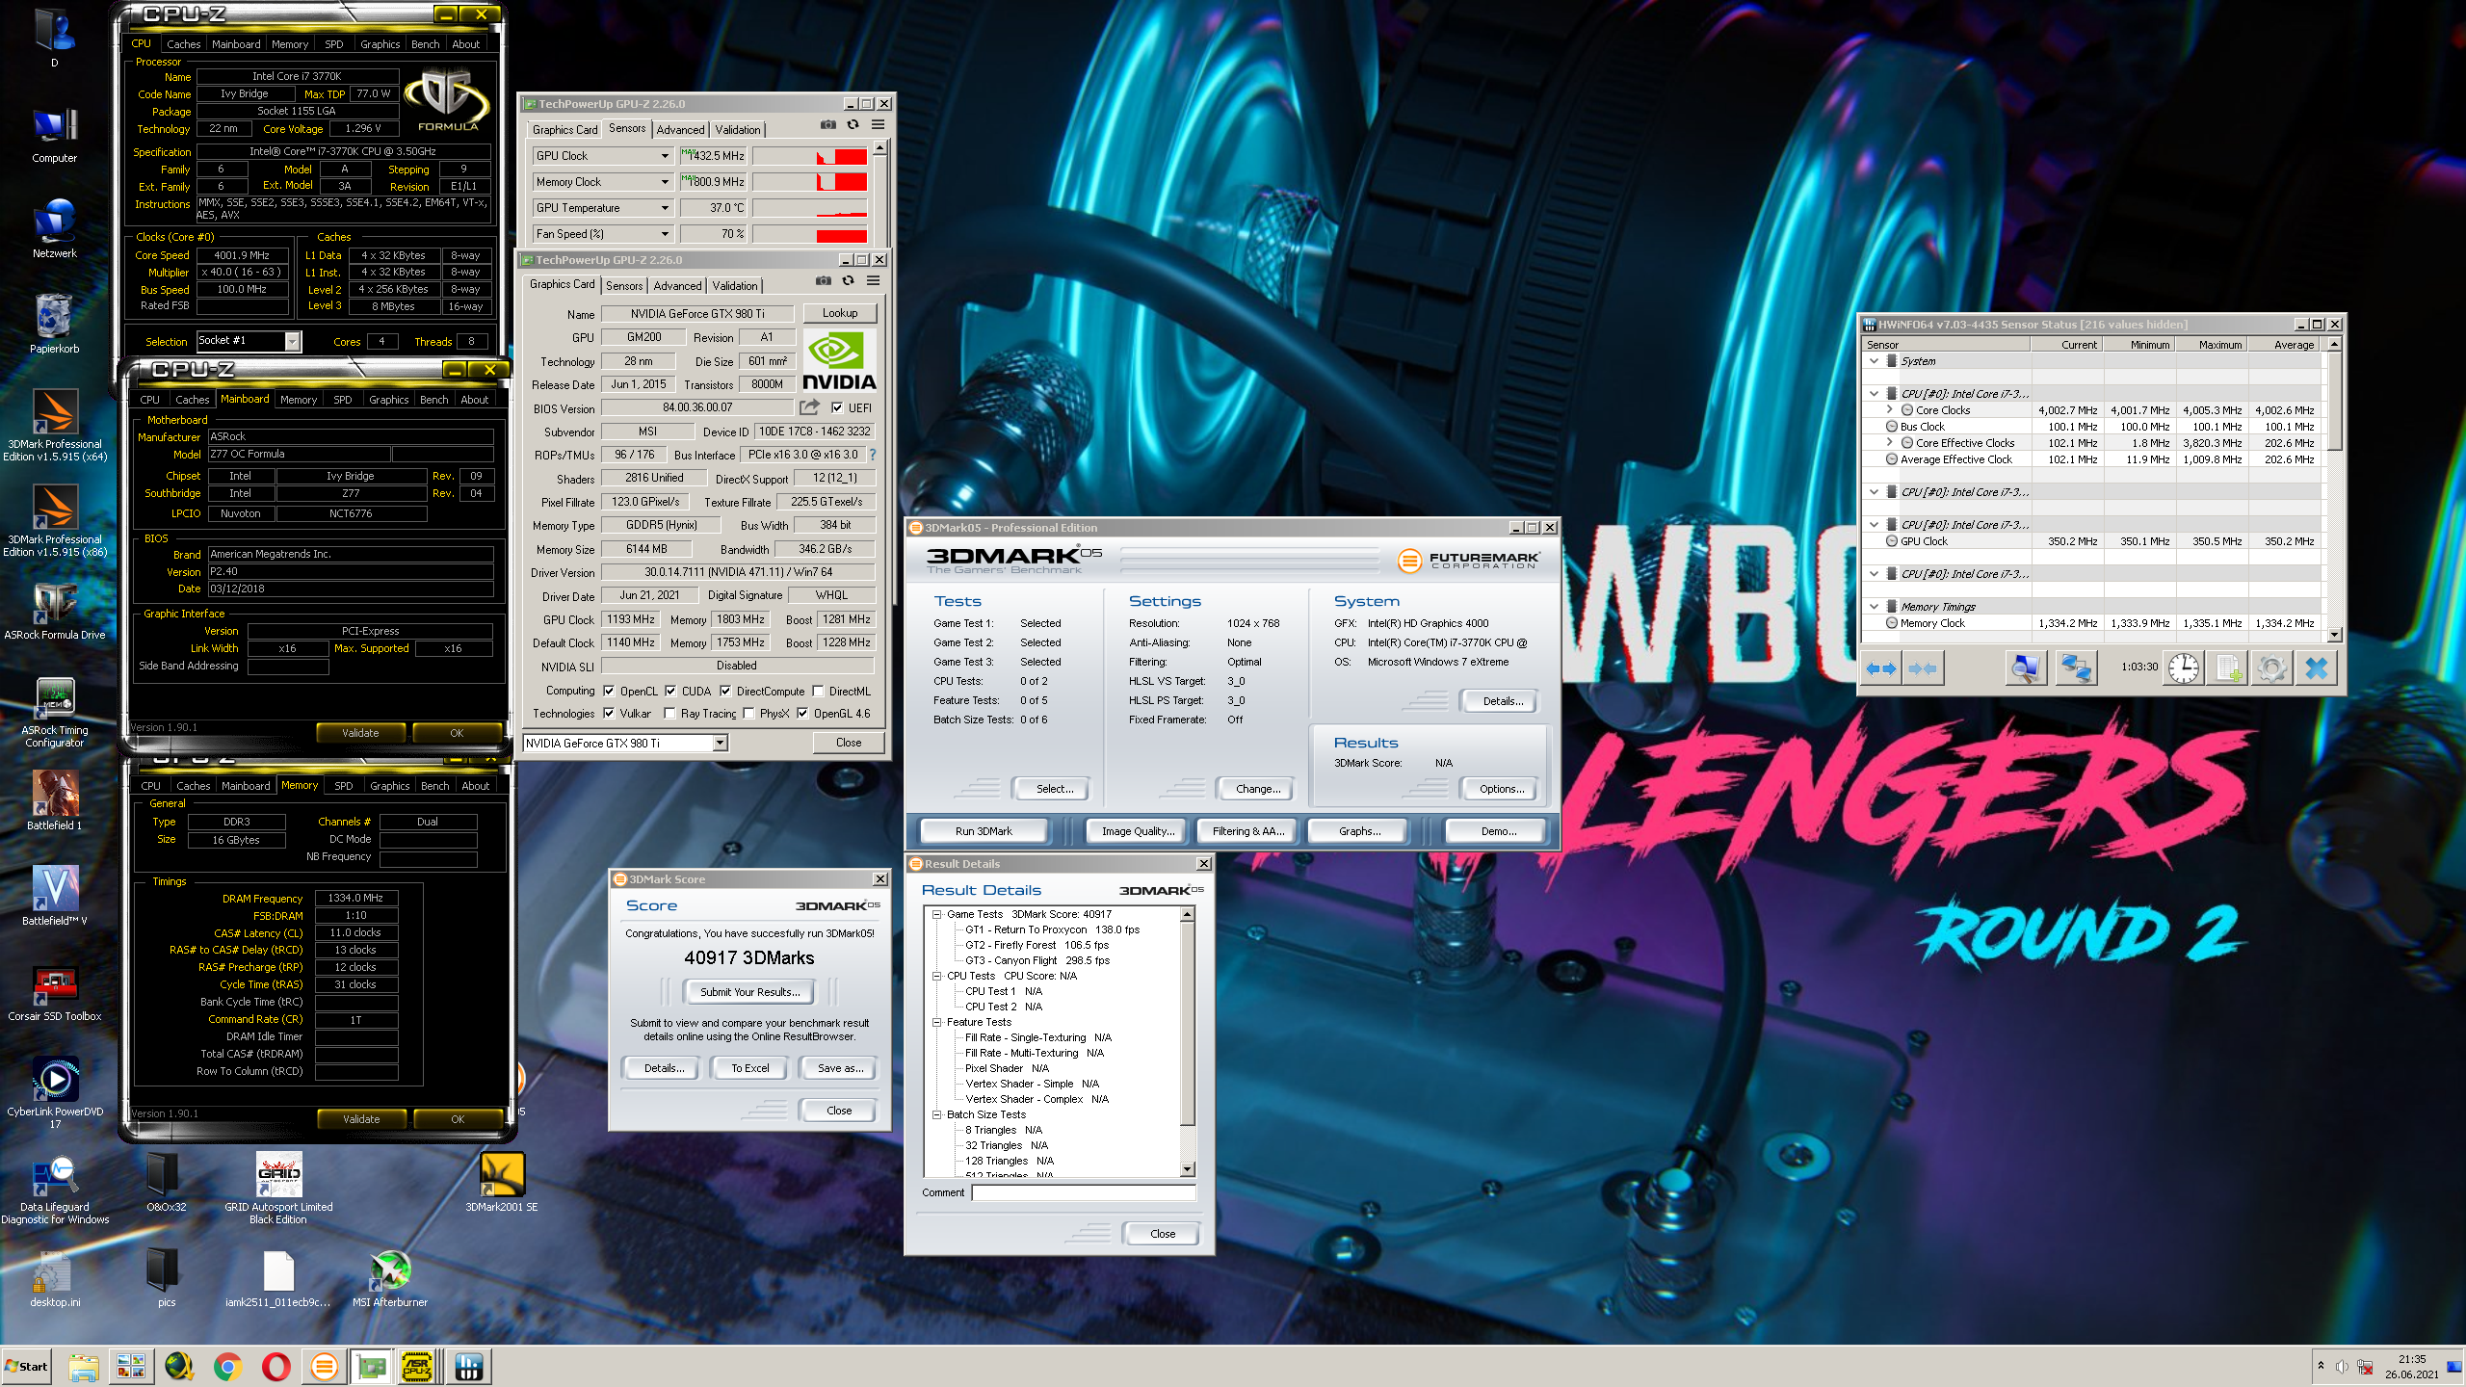This screenshot has width=2466, height=1387.
Task: Click HWiNFO log sheet icon
Action: (x=2227, y=667)
